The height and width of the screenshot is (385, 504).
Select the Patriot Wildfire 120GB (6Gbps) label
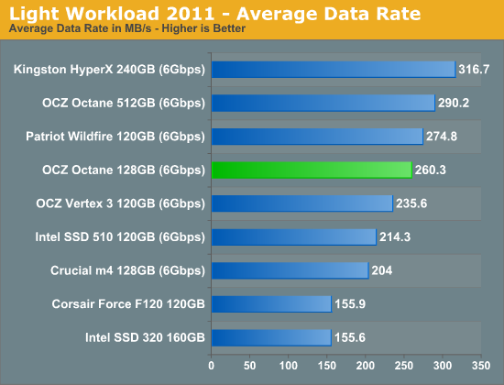click(x=115, y=137)
